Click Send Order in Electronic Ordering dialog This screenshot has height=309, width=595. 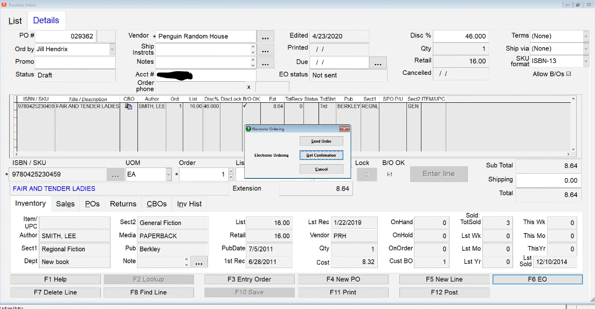(321, 142)
